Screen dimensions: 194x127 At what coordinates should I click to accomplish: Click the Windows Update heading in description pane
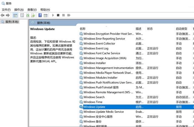coord(42,29)
